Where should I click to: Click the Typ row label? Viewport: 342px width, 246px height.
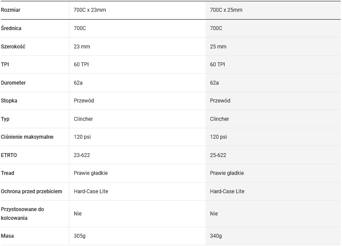click(x=5, y=119)
